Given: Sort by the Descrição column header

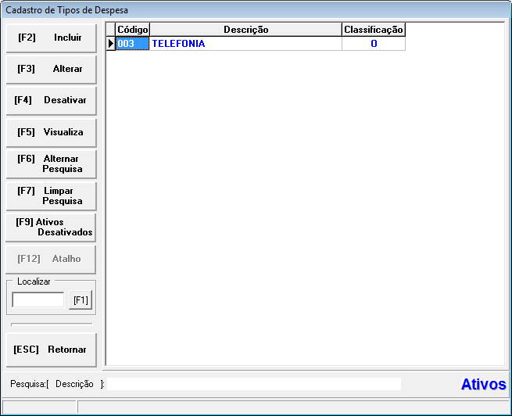Looking at the screenshot, I should coord(245,30).
